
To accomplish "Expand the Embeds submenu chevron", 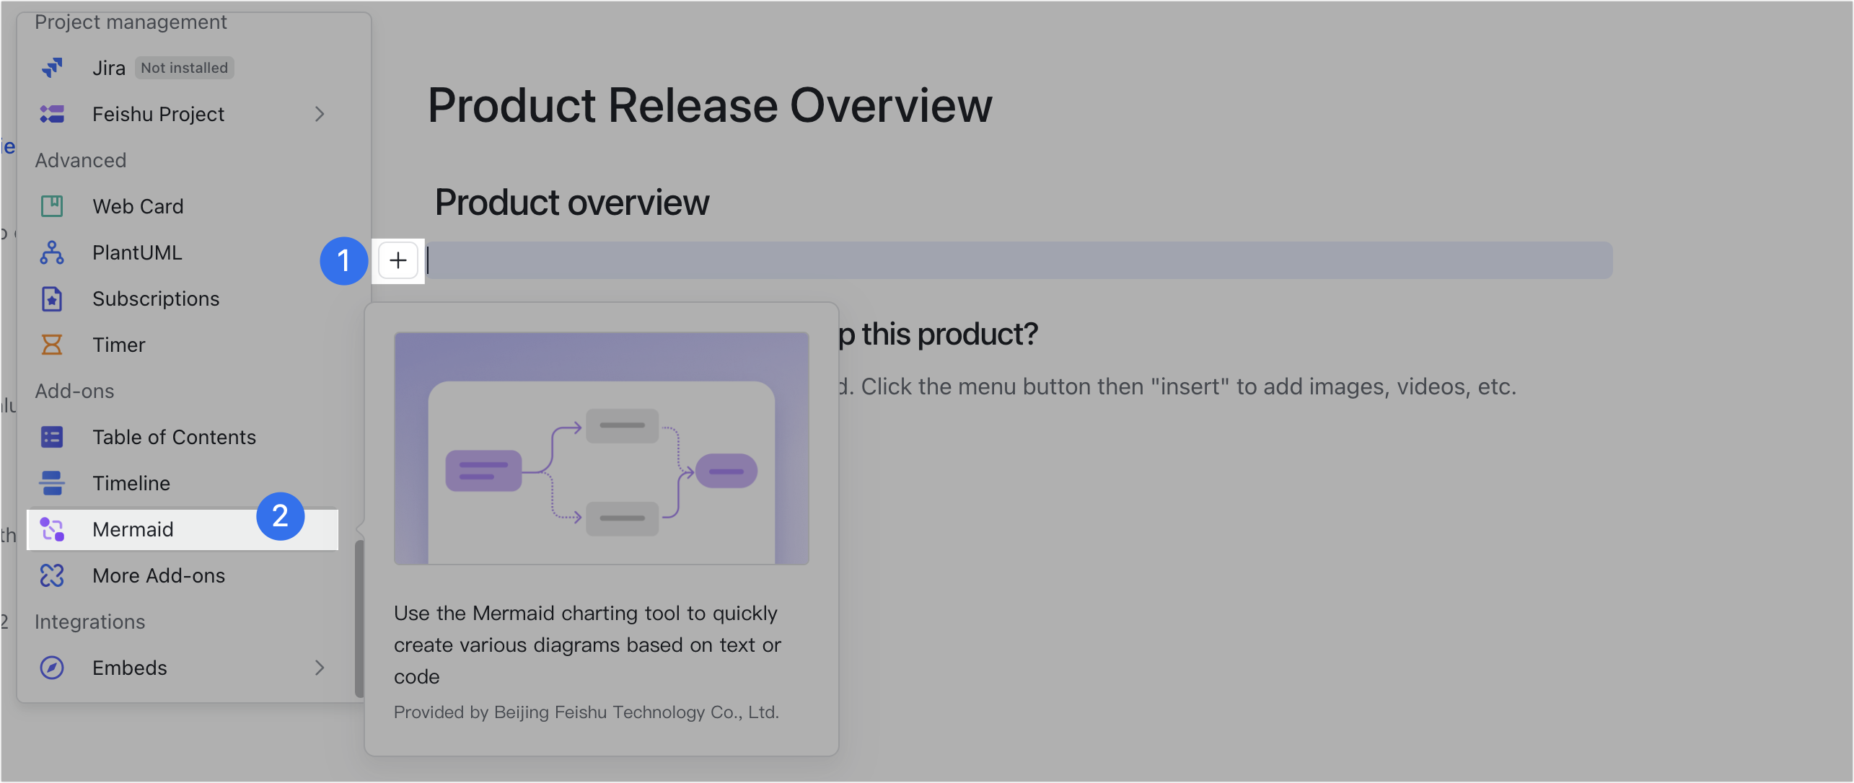I will (x=320, y=668).
